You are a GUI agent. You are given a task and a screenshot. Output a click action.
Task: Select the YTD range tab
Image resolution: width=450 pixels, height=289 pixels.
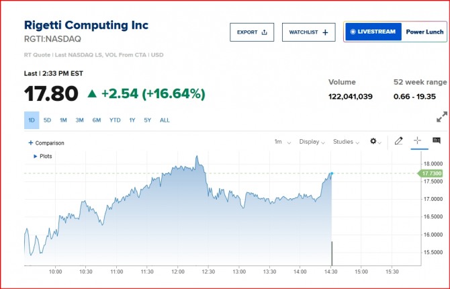(x=115, y=120)
